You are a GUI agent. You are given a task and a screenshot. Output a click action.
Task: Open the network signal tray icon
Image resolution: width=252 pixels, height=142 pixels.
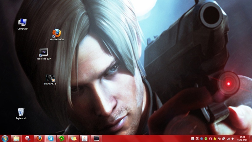(x=228, y=139)
